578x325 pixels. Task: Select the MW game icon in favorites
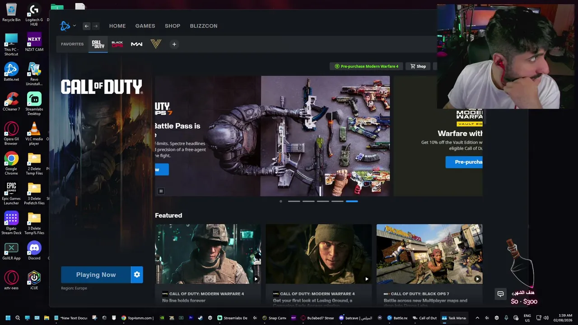click(x=137, y=44)
